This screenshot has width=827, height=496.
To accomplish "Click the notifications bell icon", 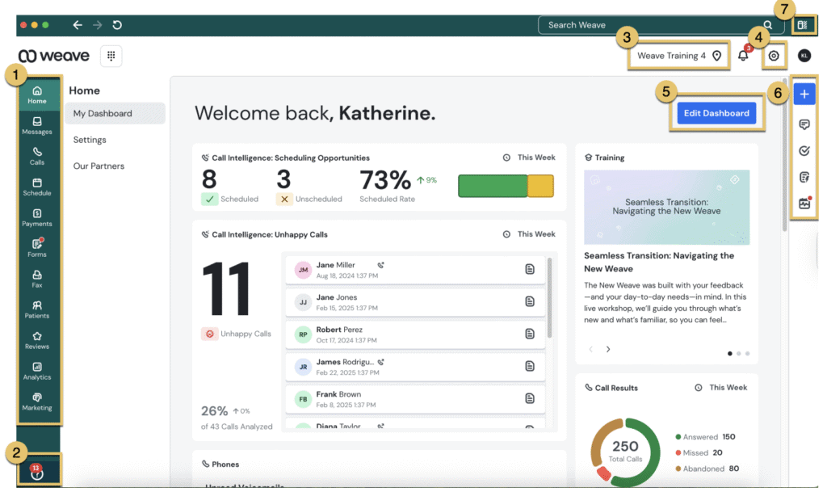I will click(x=744, y=55).
